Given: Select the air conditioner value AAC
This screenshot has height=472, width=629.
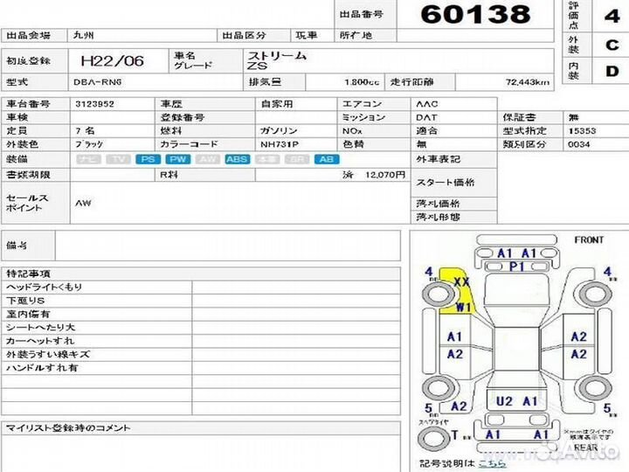Looking at the screenshot, I should point(427,104).
